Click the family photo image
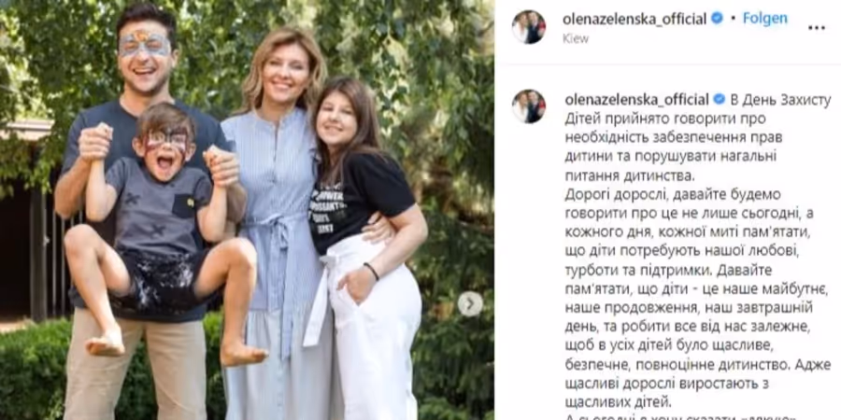Image resolution: width=841 pixels, height=420 pixels. (x=247, y=210)
